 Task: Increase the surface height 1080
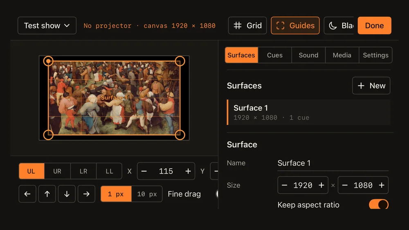pyautogui.click(x=382, y=185)
